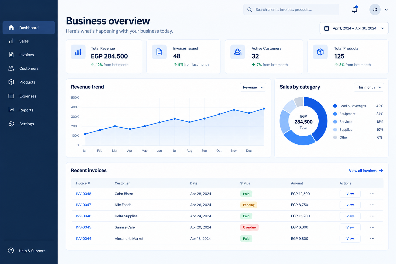Open more actions for INV-0044
This screenshot has height=264, width=396.
click(372, 239)
